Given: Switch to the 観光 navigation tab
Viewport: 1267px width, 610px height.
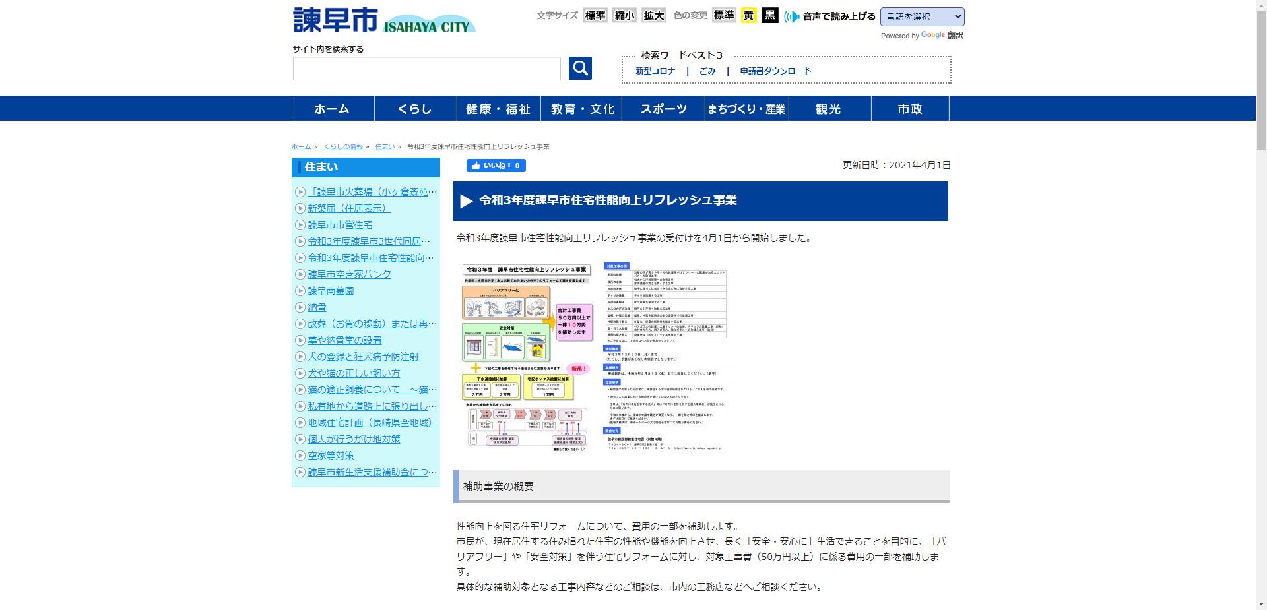Looking at the screenshot, I should (829, 108).
